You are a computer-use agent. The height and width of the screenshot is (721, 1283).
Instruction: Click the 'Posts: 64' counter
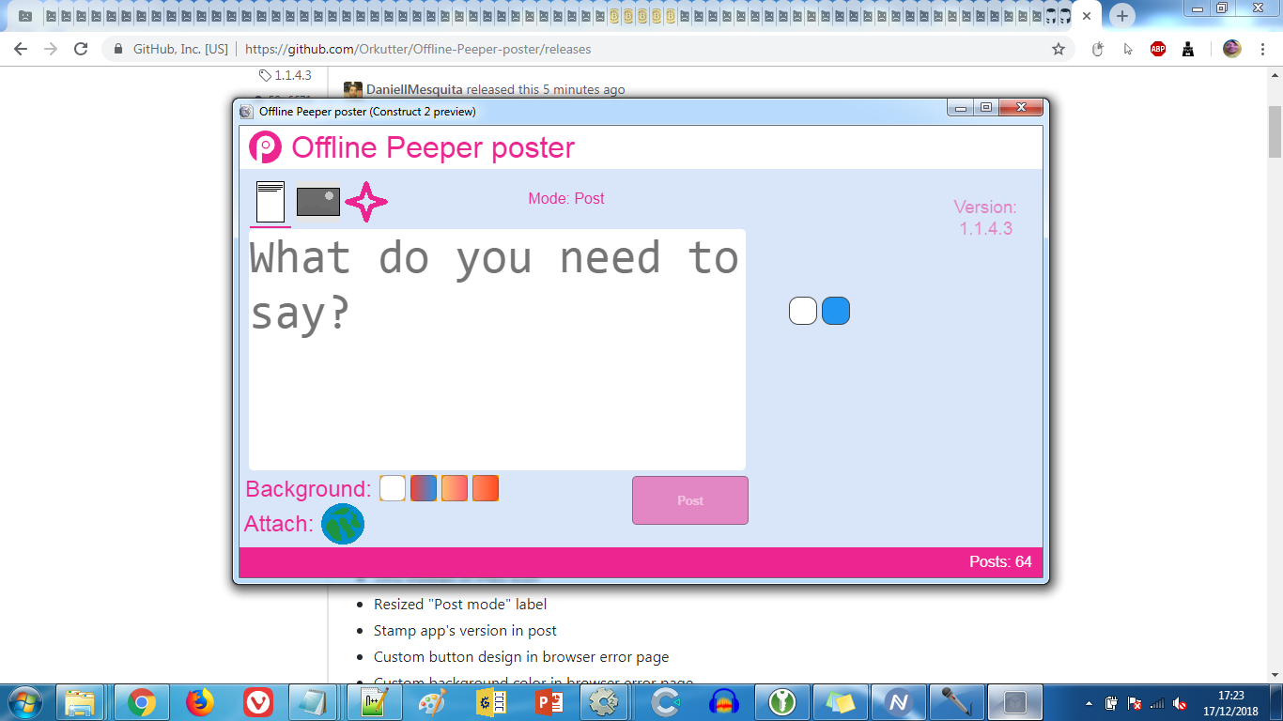pos(1000,561)
